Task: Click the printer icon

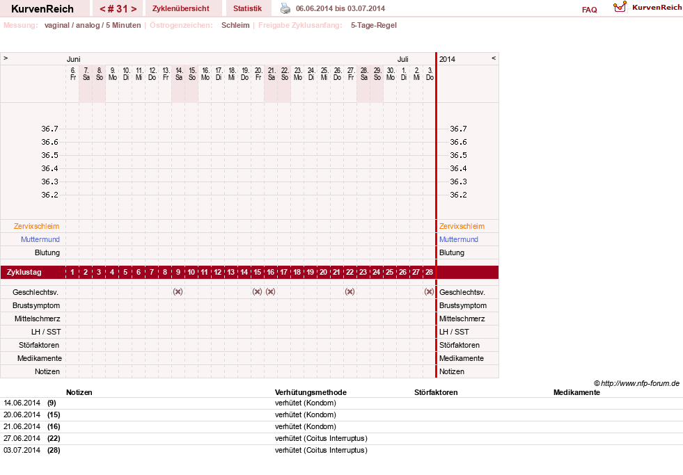Action: click(x=285, y=8)
